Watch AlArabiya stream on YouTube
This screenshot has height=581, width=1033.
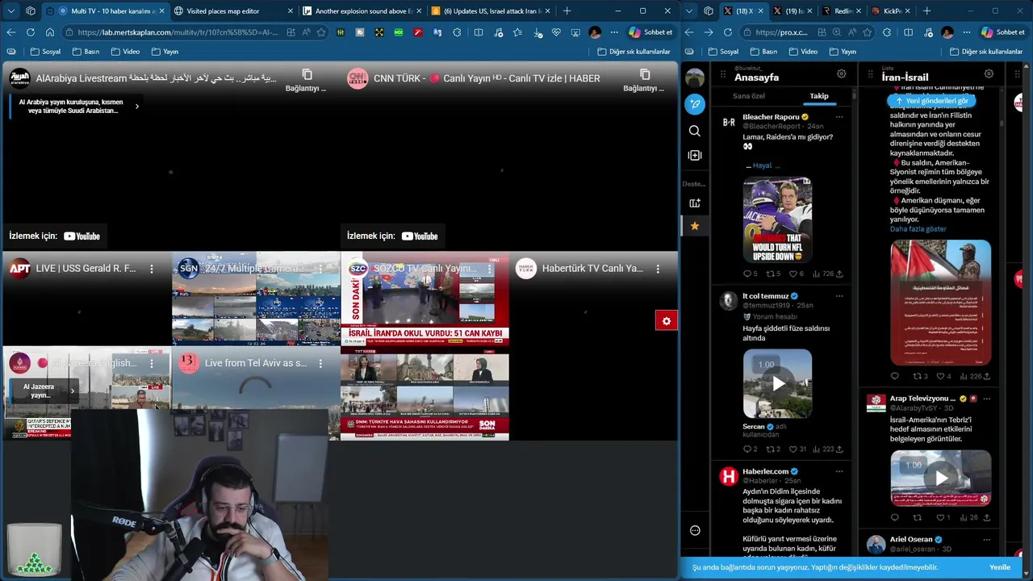55,236
